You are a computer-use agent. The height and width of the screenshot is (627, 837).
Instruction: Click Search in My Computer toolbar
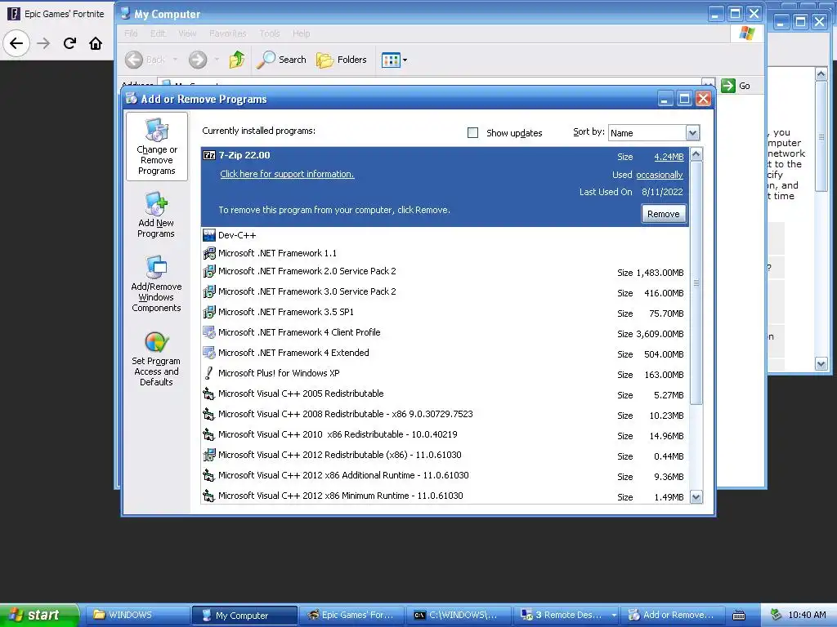(281, 60)
